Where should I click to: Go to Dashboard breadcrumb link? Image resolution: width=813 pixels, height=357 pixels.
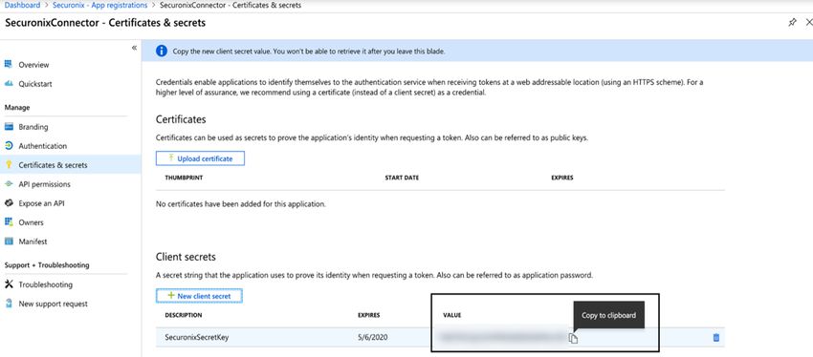pos(22,5)
